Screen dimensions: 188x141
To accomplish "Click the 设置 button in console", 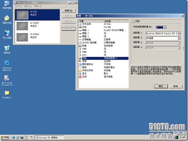I will tap(69, 16).
